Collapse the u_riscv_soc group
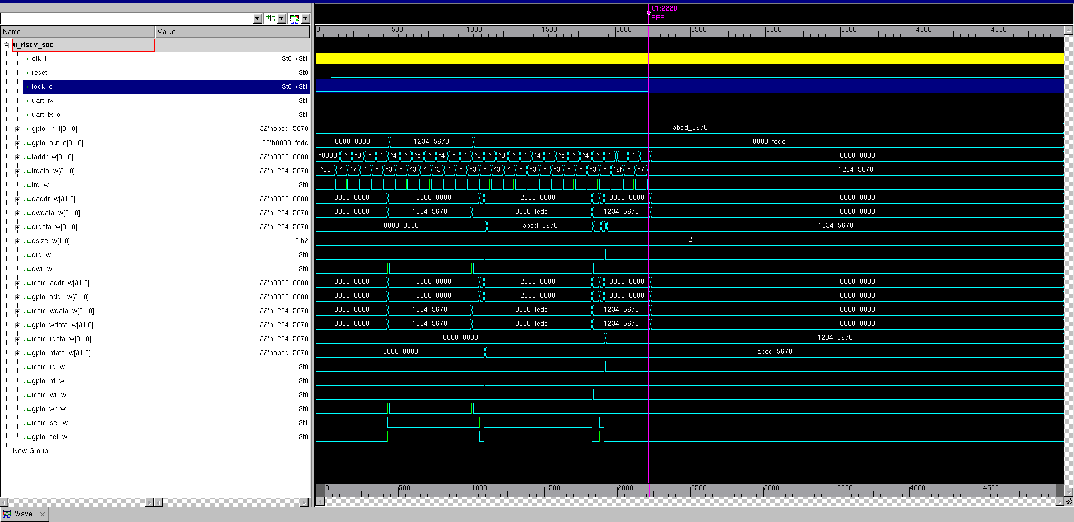Viewport: 1074px width, 522px height. coord(7,45)
